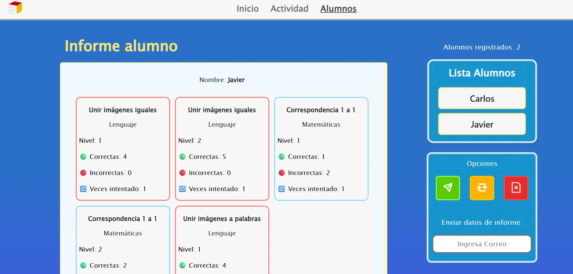This screenshot has width=573, height=274.
Task: Click red dot in Unir imágenes iguales Nivel 2
Action: pos(182,173)
